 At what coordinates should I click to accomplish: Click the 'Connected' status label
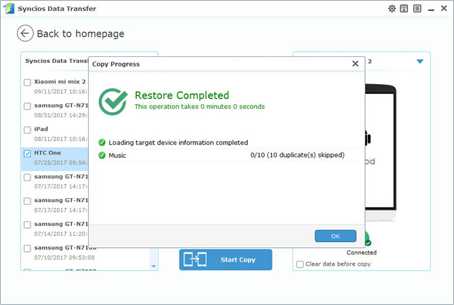pyautogui.click(x=361, y=253)
